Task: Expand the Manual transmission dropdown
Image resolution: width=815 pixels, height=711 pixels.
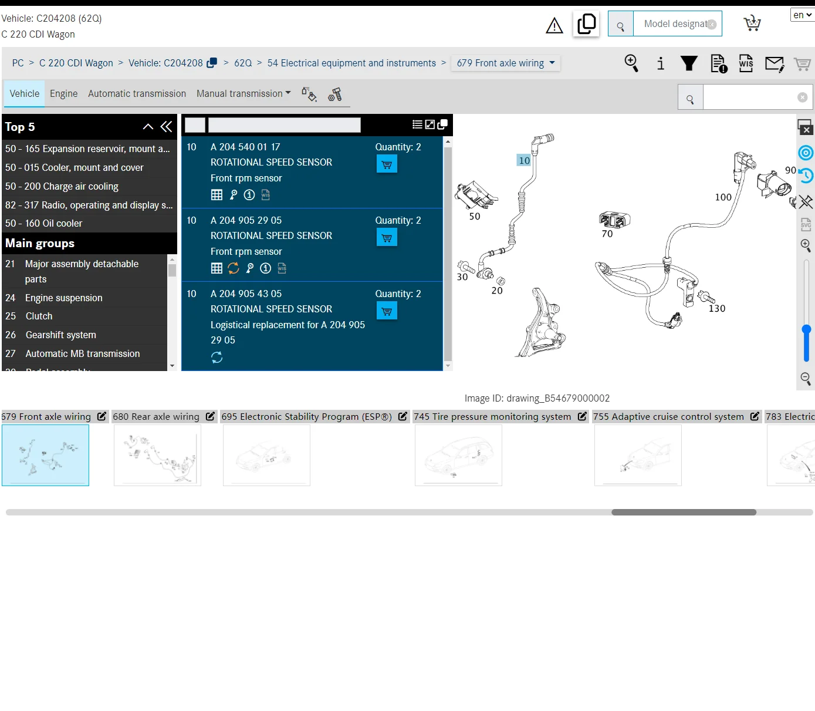Action: tap(244, 94)
